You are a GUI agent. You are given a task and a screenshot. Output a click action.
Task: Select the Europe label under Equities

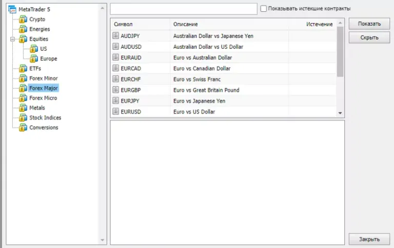49,59
